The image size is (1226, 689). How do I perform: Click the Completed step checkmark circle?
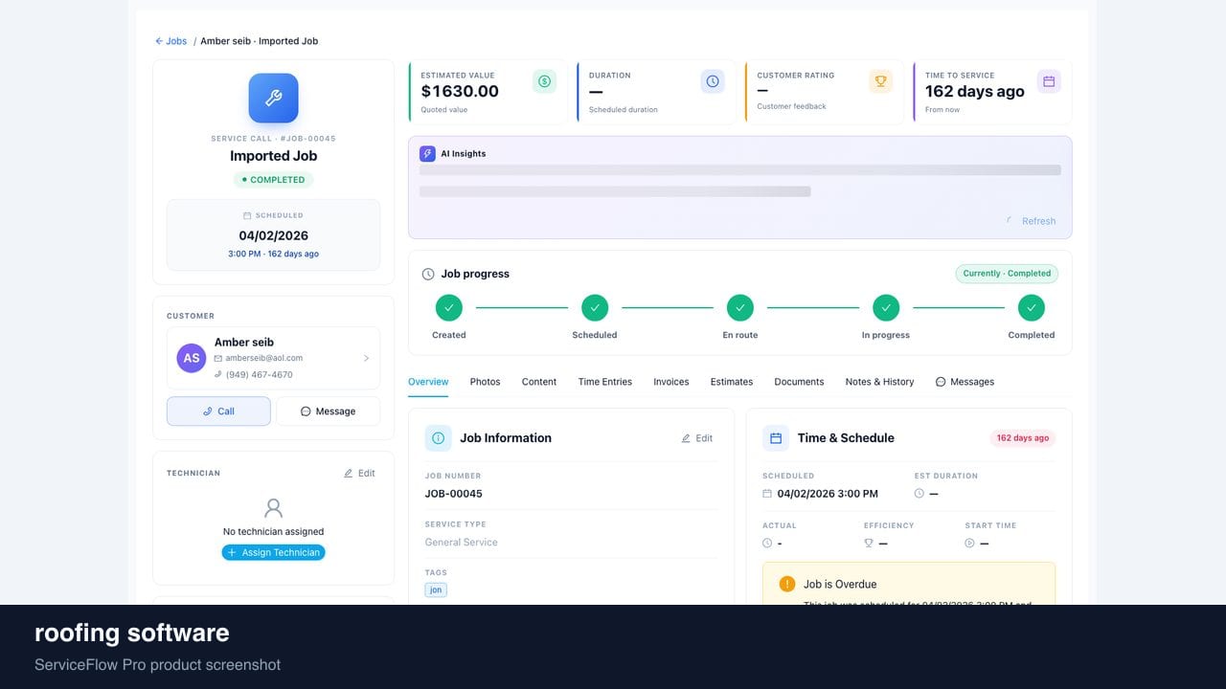1032,308
